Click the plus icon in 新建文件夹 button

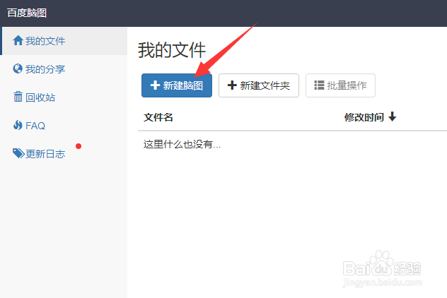click(x=232, y=85)
